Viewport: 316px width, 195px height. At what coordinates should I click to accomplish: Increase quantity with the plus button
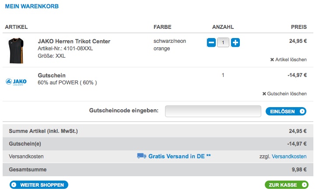tap(235, 43)
